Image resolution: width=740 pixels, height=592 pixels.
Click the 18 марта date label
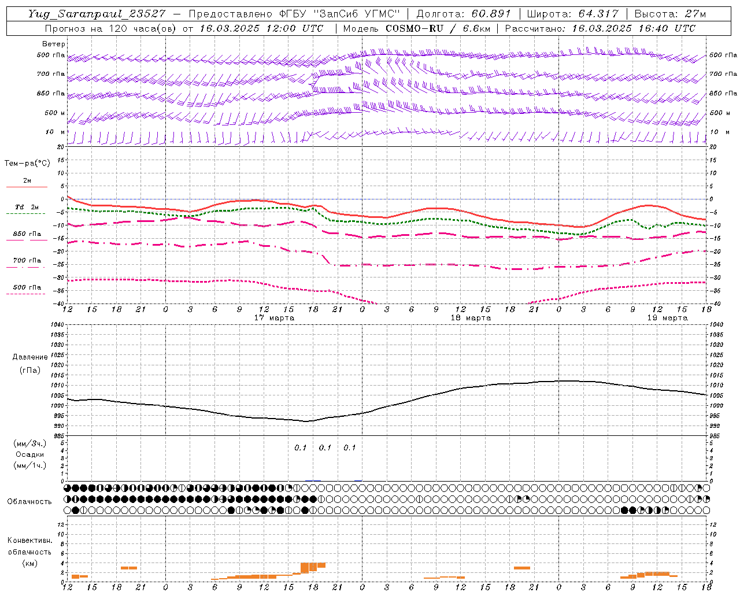[x=471, y=318]
